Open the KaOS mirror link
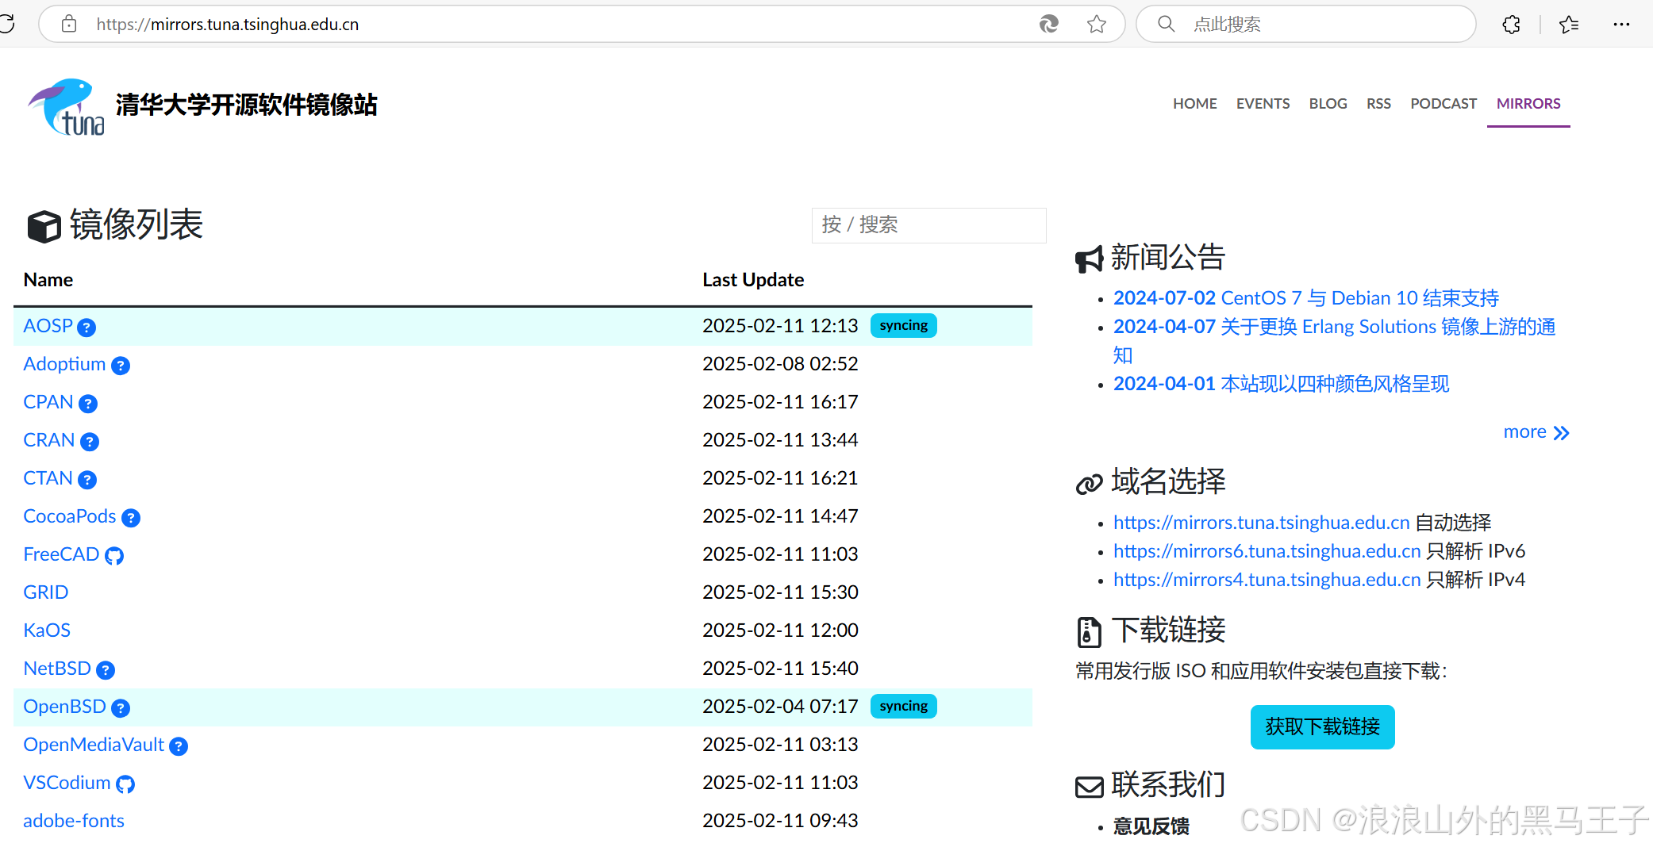Image resolution: width=1653 pixels, height=847 pixels. click(47, 630)
